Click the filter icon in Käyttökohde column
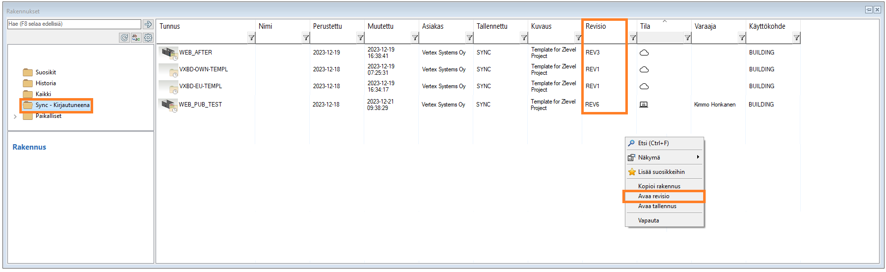The height and width of the screenshot is (272, 886). click(796, 38)
